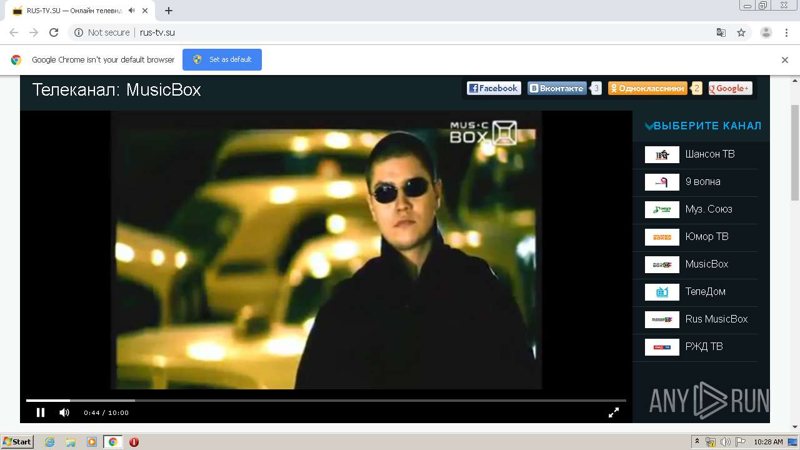Click the Телеканал: MusicBox heading

click(x=116, y=89)
